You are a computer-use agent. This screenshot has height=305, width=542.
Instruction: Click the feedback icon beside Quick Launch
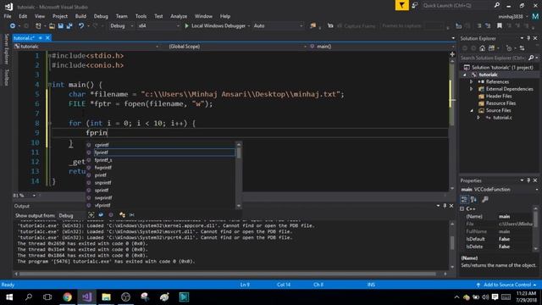click(x=415, y=5)
